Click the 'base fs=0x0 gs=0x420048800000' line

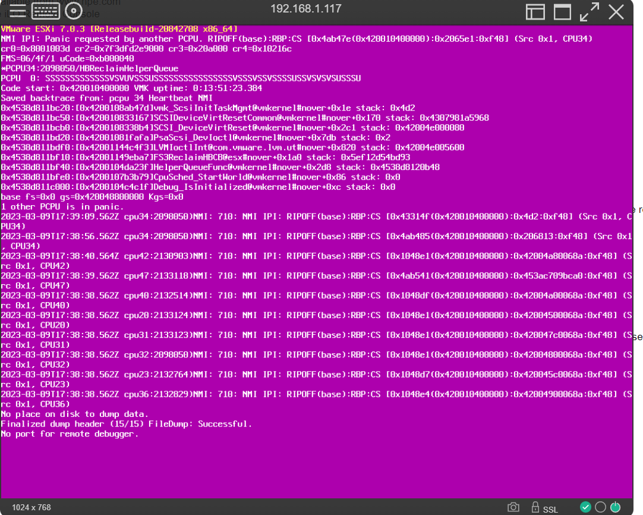92,197
